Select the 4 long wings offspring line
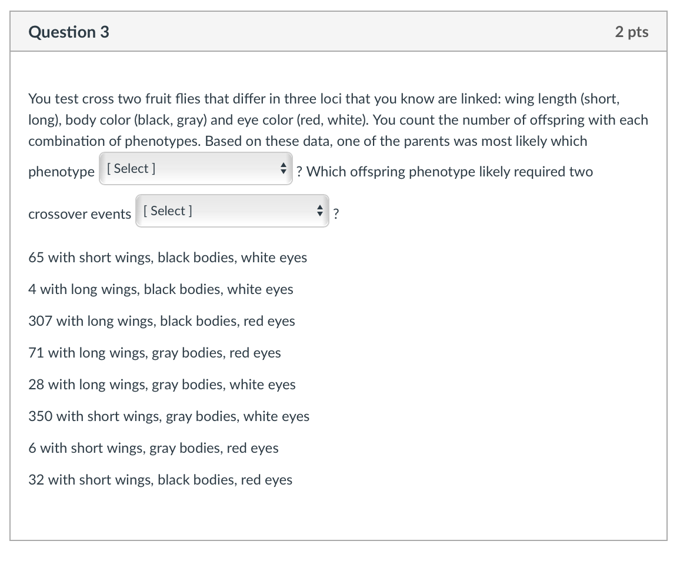The height and width of the screenshot is (561, 680). [160, 289]
